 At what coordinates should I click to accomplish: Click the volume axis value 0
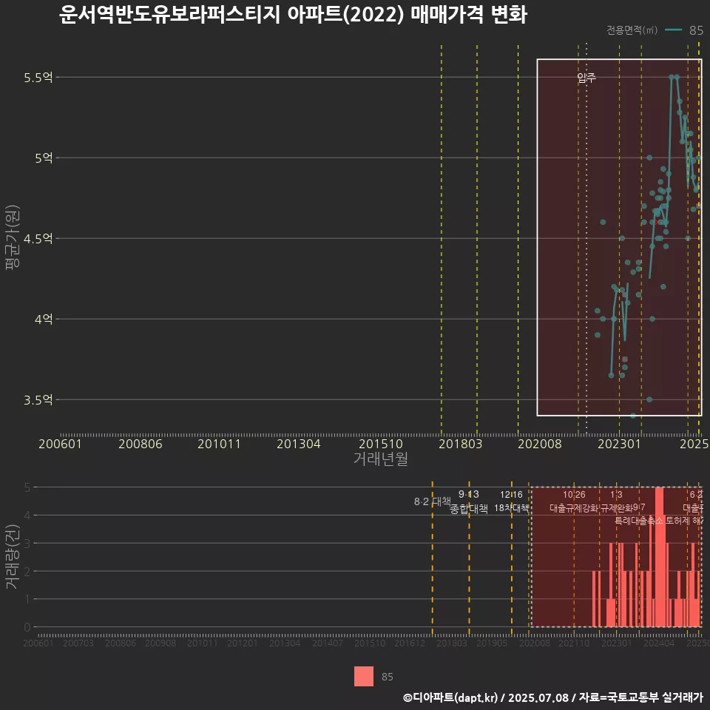pyautogui.click(x=27, y=627)
